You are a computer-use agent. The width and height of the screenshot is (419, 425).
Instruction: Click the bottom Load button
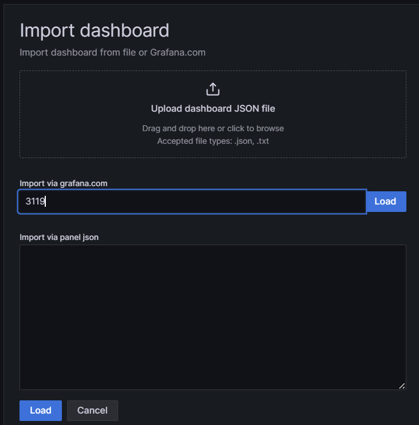(41, 410)
